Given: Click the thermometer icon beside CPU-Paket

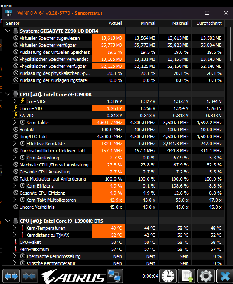Looking at the screenshot, I should (x=16, y=242).
